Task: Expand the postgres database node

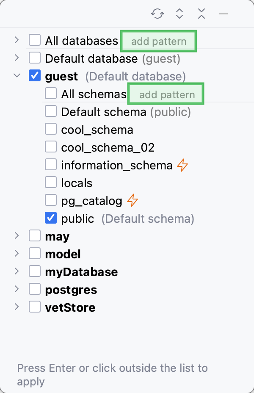Action: (17, 289)
